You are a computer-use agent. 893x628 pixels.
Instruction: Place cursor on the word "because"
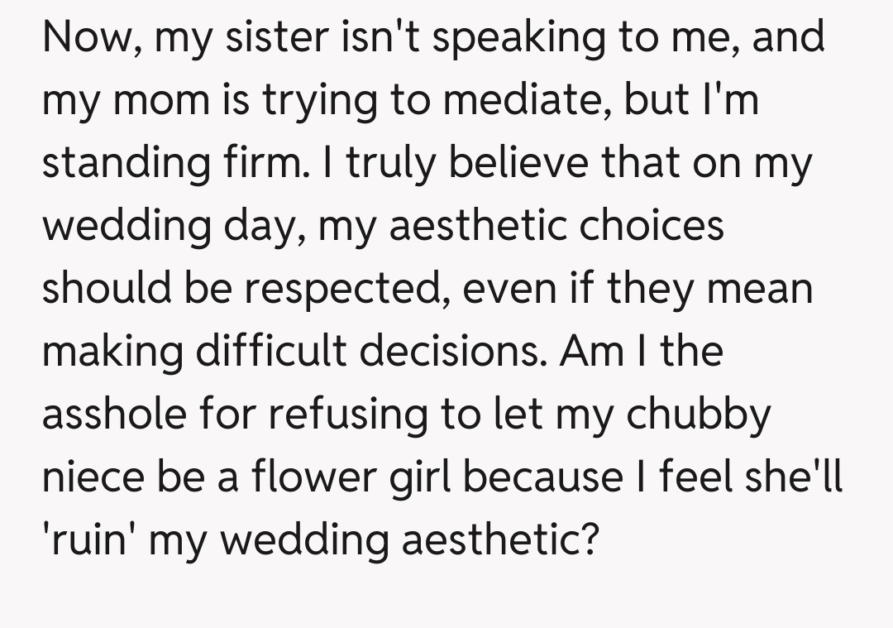pyautogui.click(x=556, y=477)
